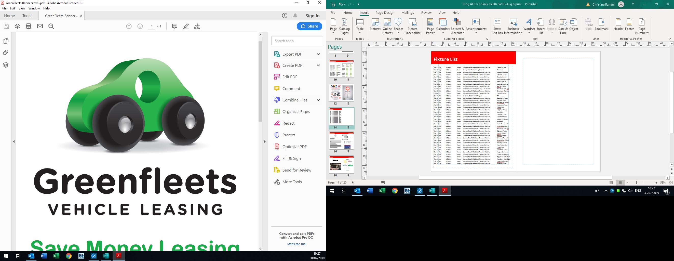Click the blue Share button in Acrobat

click(309, 26)
